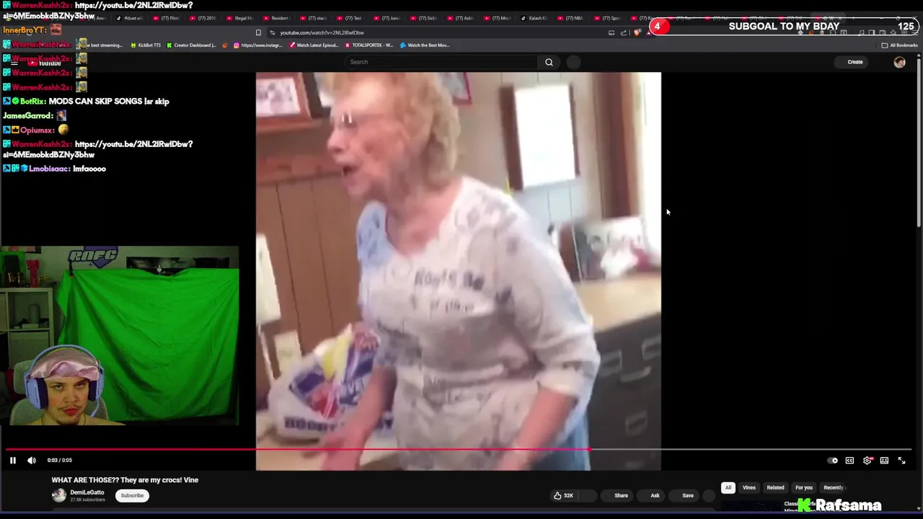Toggle the autoplay switch

coord(833,461)
